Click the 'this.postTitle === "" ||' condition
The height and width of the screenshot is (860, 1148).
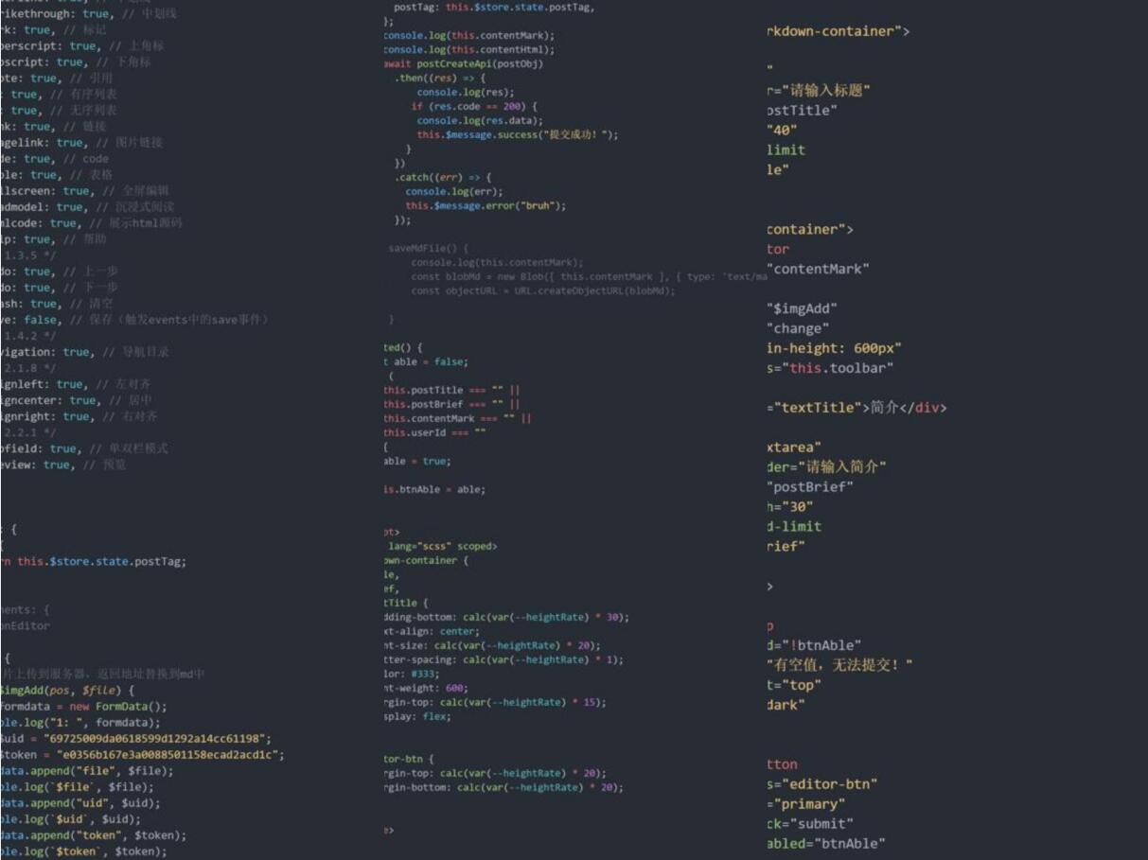(x=452, y=390)
